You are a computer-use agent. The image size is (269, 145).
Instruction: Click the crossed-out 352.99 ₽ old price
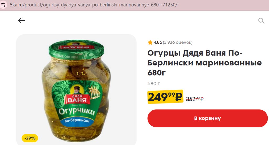point(195,99)
